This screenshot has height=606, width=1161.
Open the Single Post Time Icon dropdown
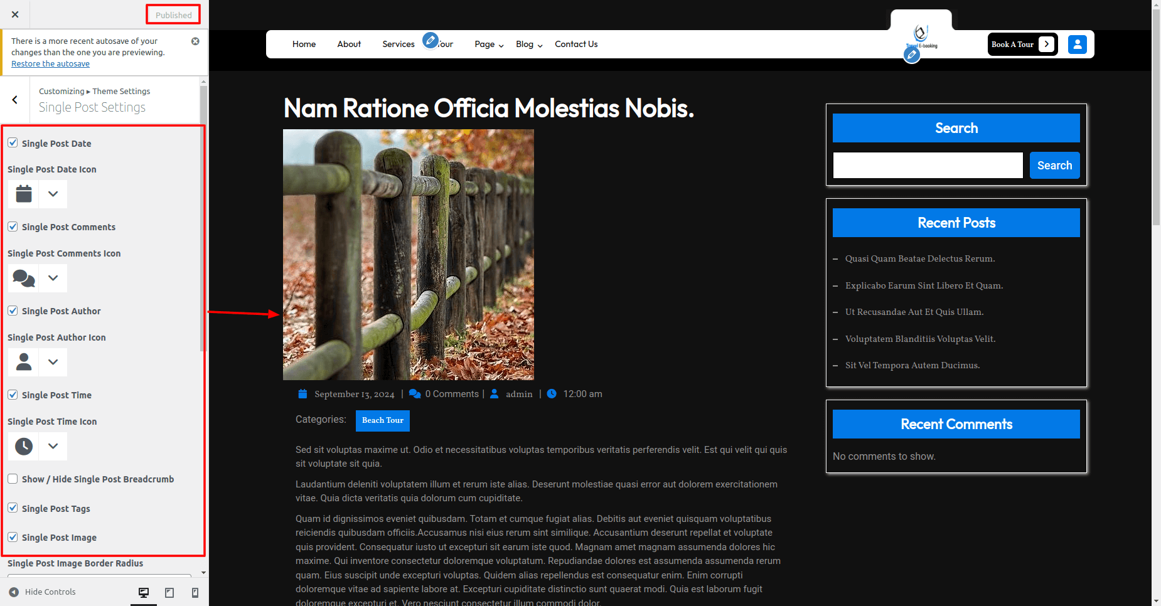pyautogui.click(x=53, y=446)
